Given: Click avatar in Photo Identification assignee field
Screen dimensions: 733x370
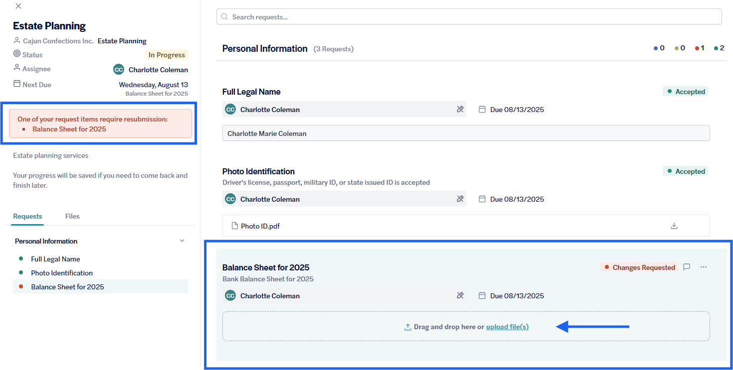Looking at the screenshot, I should pos(230,199).
